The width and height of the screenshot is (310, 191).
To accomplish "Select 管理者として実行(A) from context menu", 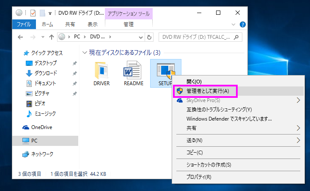I will 207,91.
